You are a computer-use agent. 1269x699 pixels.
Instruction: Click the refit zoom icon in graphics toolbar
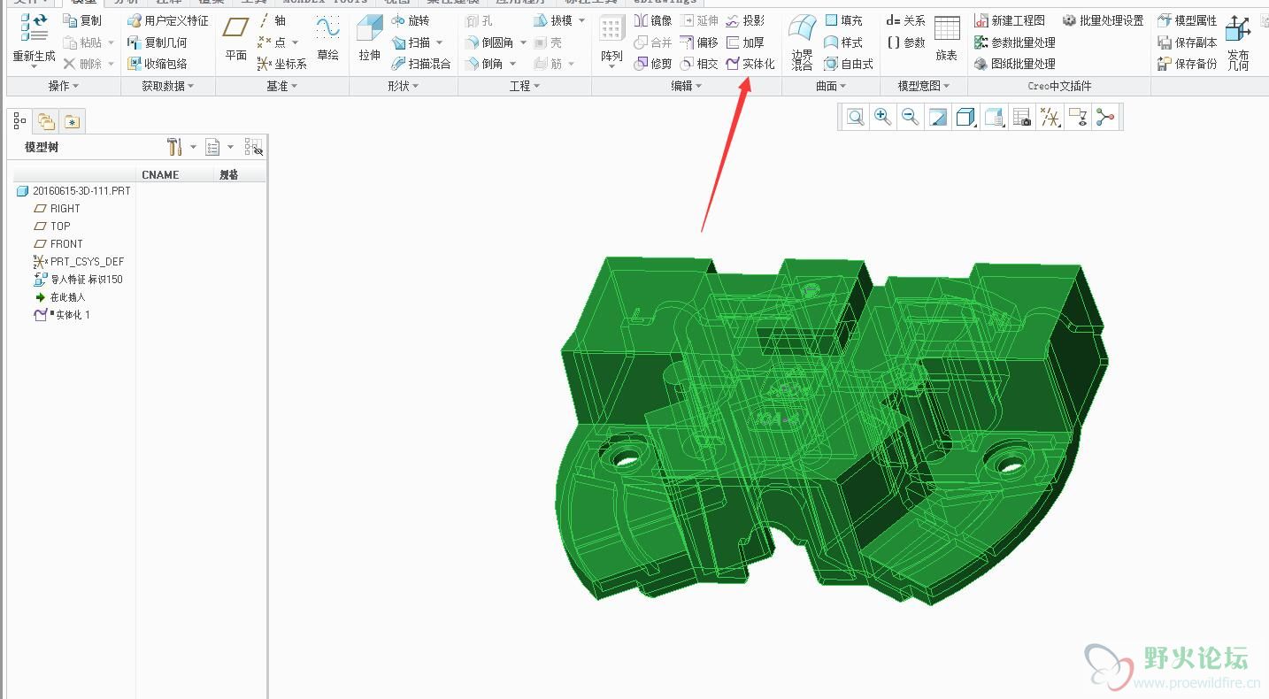(855, 117)
